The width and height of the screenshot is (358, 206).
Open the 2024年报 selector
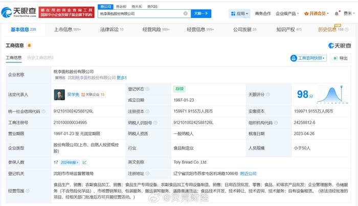[x=70, y=163]
